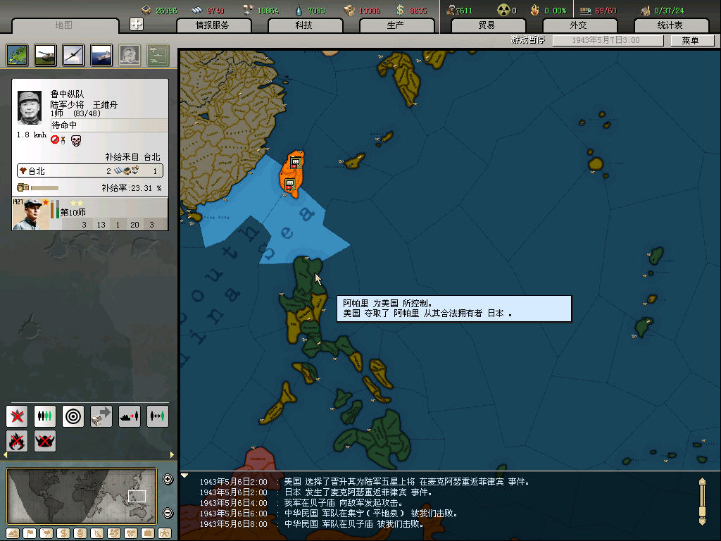
Task: Click the black and green soldiers reorganize icon
Action: [x=45, y=416]
